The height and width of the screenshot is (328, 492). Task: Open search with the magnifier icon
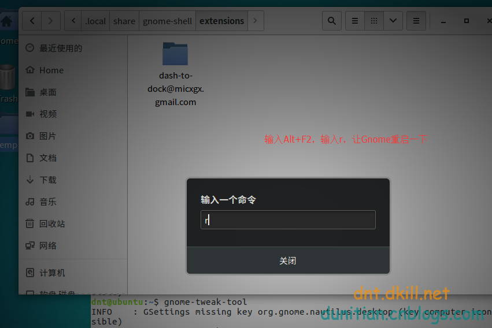(332, 21)
